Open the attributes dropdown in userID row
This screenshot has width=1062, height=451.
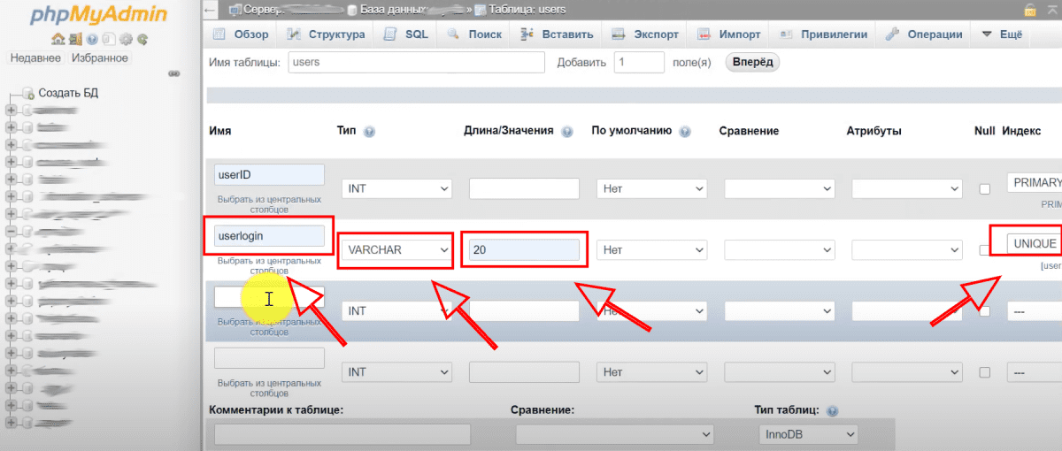(x=906, y=188)
